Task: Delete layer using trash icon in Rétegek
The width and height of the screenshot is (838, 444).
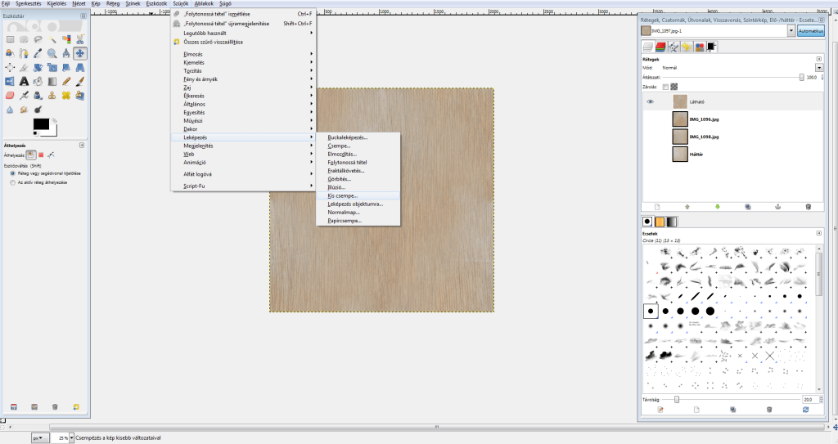Action: 809,207
